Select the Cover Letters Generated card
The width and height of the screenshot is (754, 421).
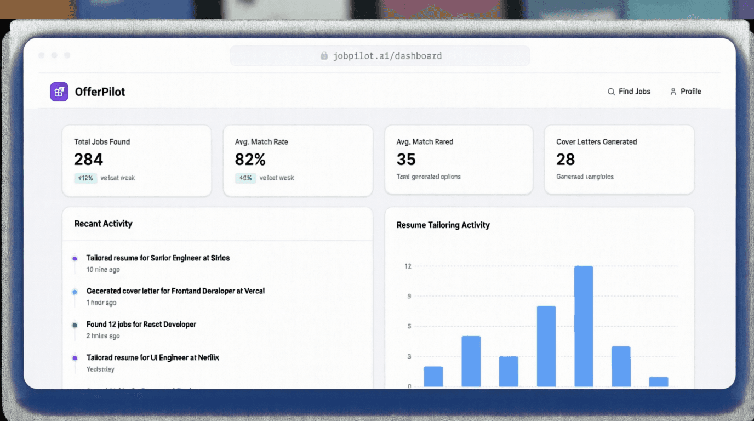(x=619, y=160)
